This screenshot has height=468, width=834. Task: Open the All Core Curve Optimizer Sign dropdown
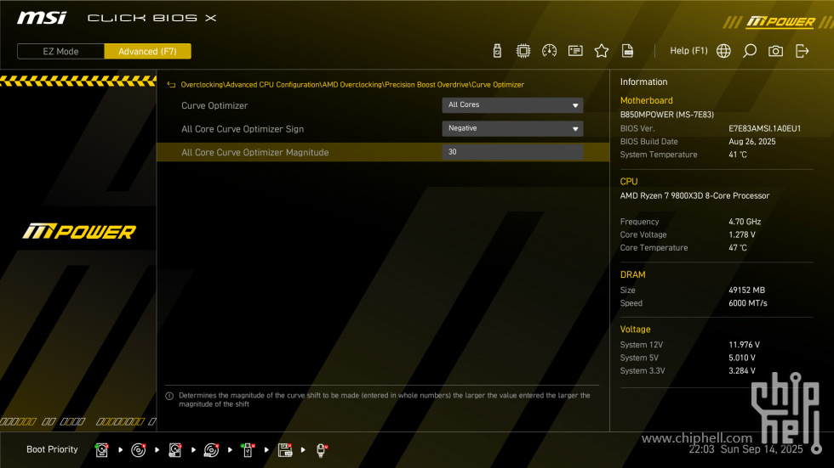(x=512, y=128)
